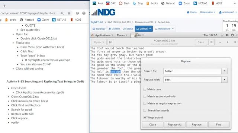Click the Search for text field

click(x=192, y=71)
